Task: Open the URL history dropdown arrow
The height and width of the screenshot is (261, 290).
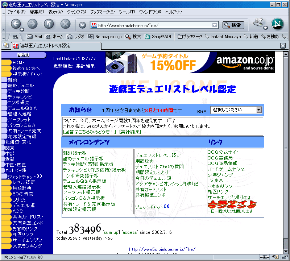Action: tap(215, 25)
